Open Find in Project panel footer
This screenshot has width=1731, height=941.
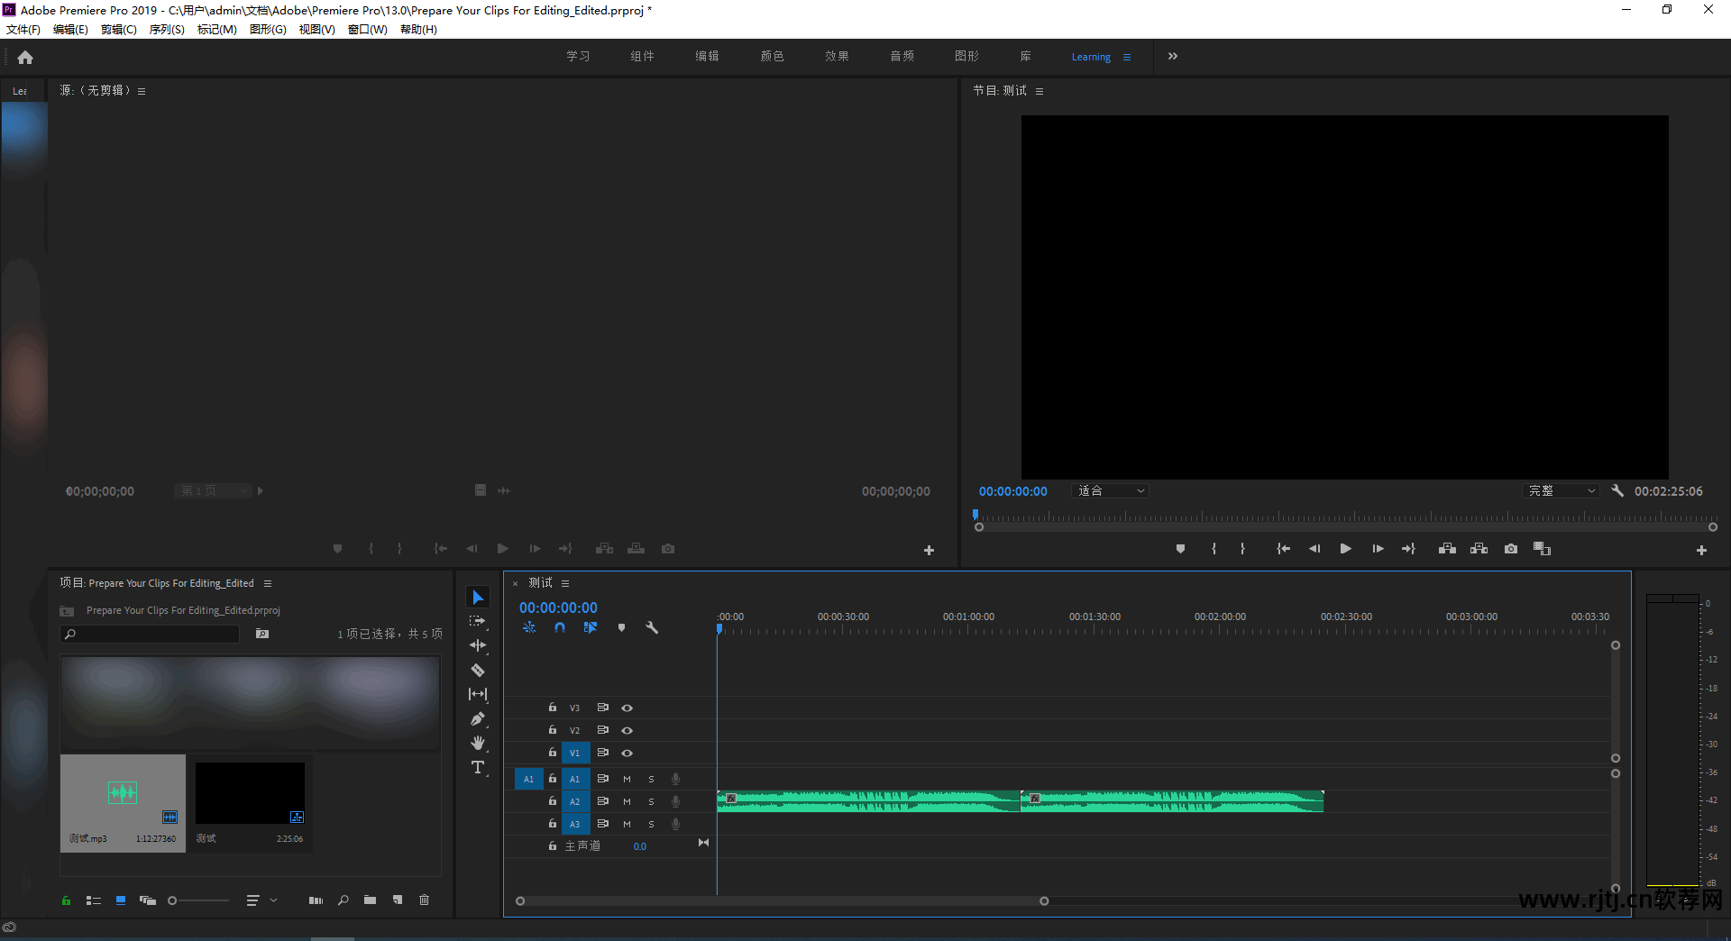click(343, 900)
